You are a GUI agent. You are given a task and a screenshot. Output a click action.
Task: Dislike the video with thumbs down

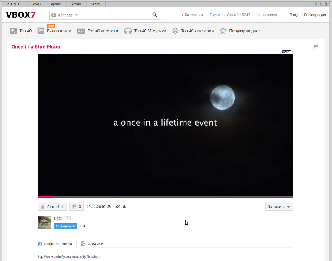[76, 207]
